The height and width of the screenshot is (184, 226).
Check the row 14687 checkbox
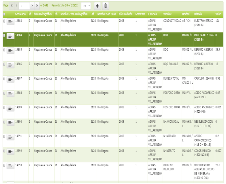[4, 79]
